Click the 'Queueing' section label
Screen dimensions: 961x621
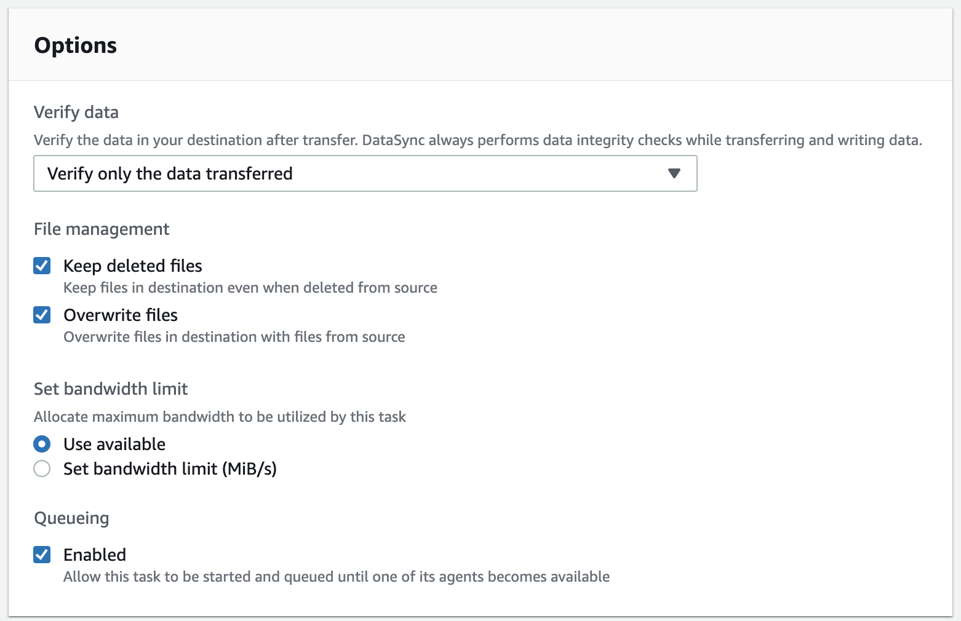71,518
